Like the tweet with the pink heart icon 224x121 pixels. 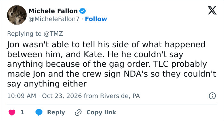(x=12, y=112)
